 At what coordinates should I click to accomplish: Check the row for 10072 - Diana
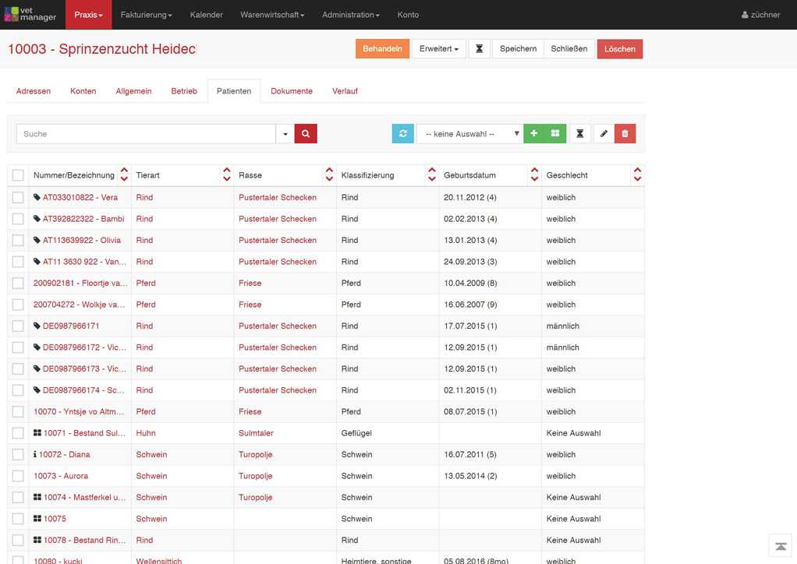(x=18, y=455)
